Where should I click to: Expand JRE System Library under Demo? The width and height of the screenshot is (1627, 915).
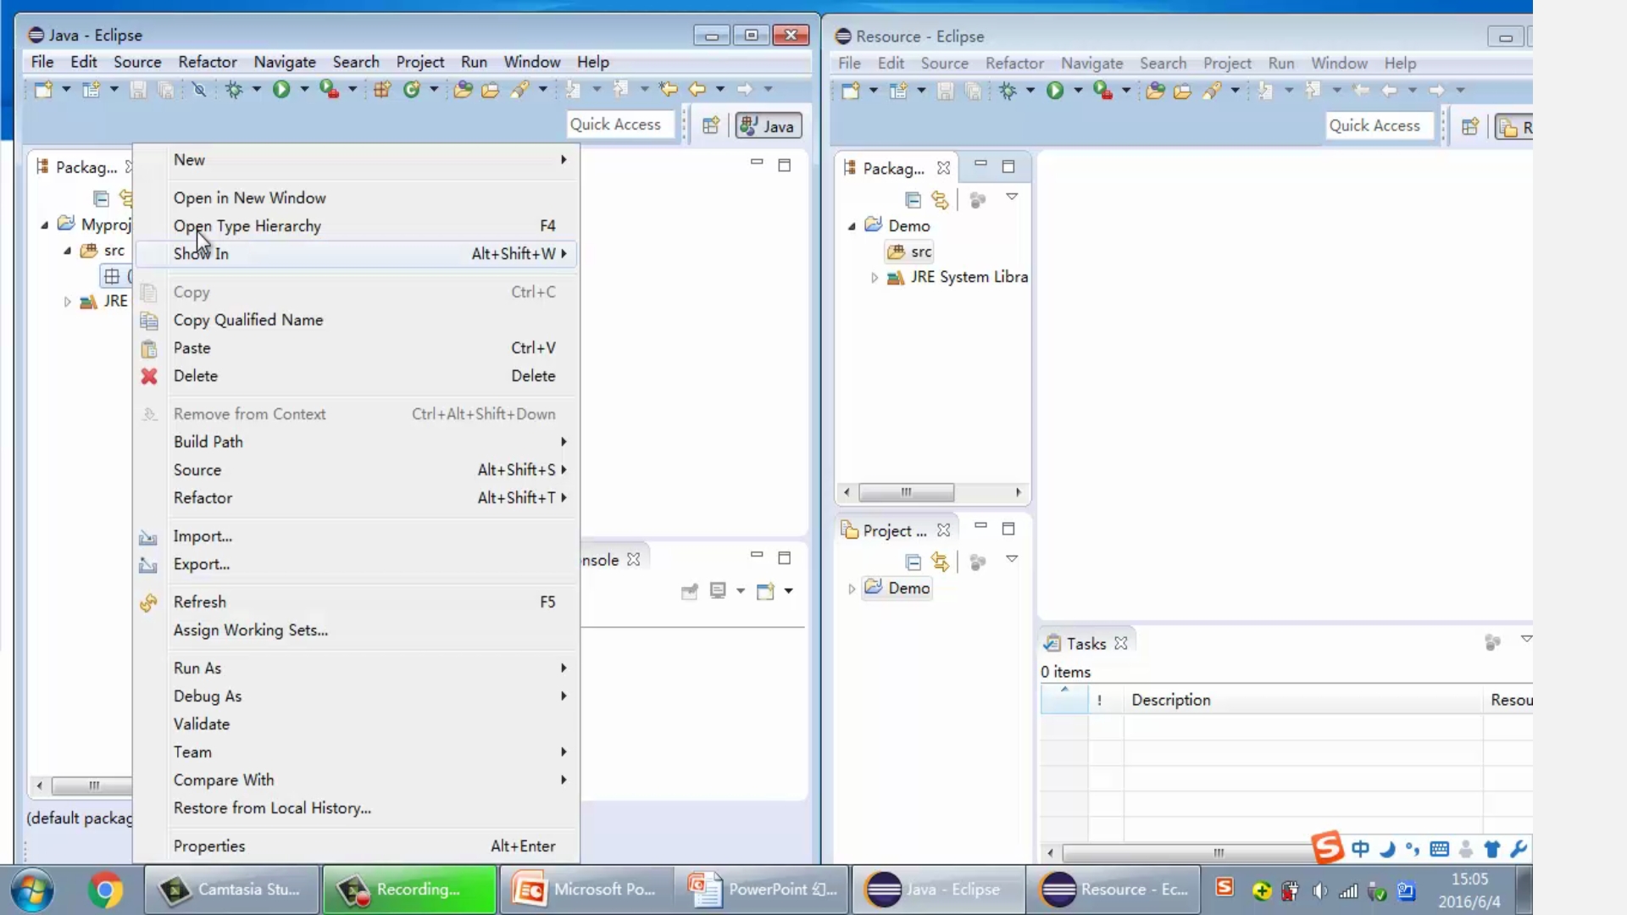click(x=875, y=277)
